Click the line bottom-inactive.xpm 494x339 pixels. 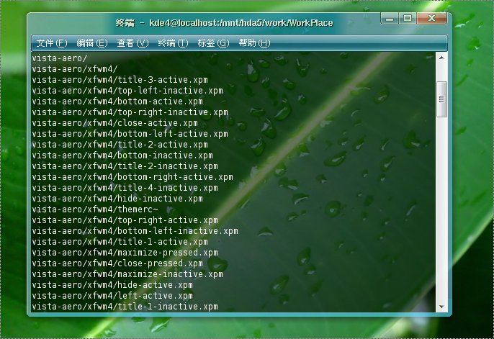pyautogui.click(x=122, y=155)
